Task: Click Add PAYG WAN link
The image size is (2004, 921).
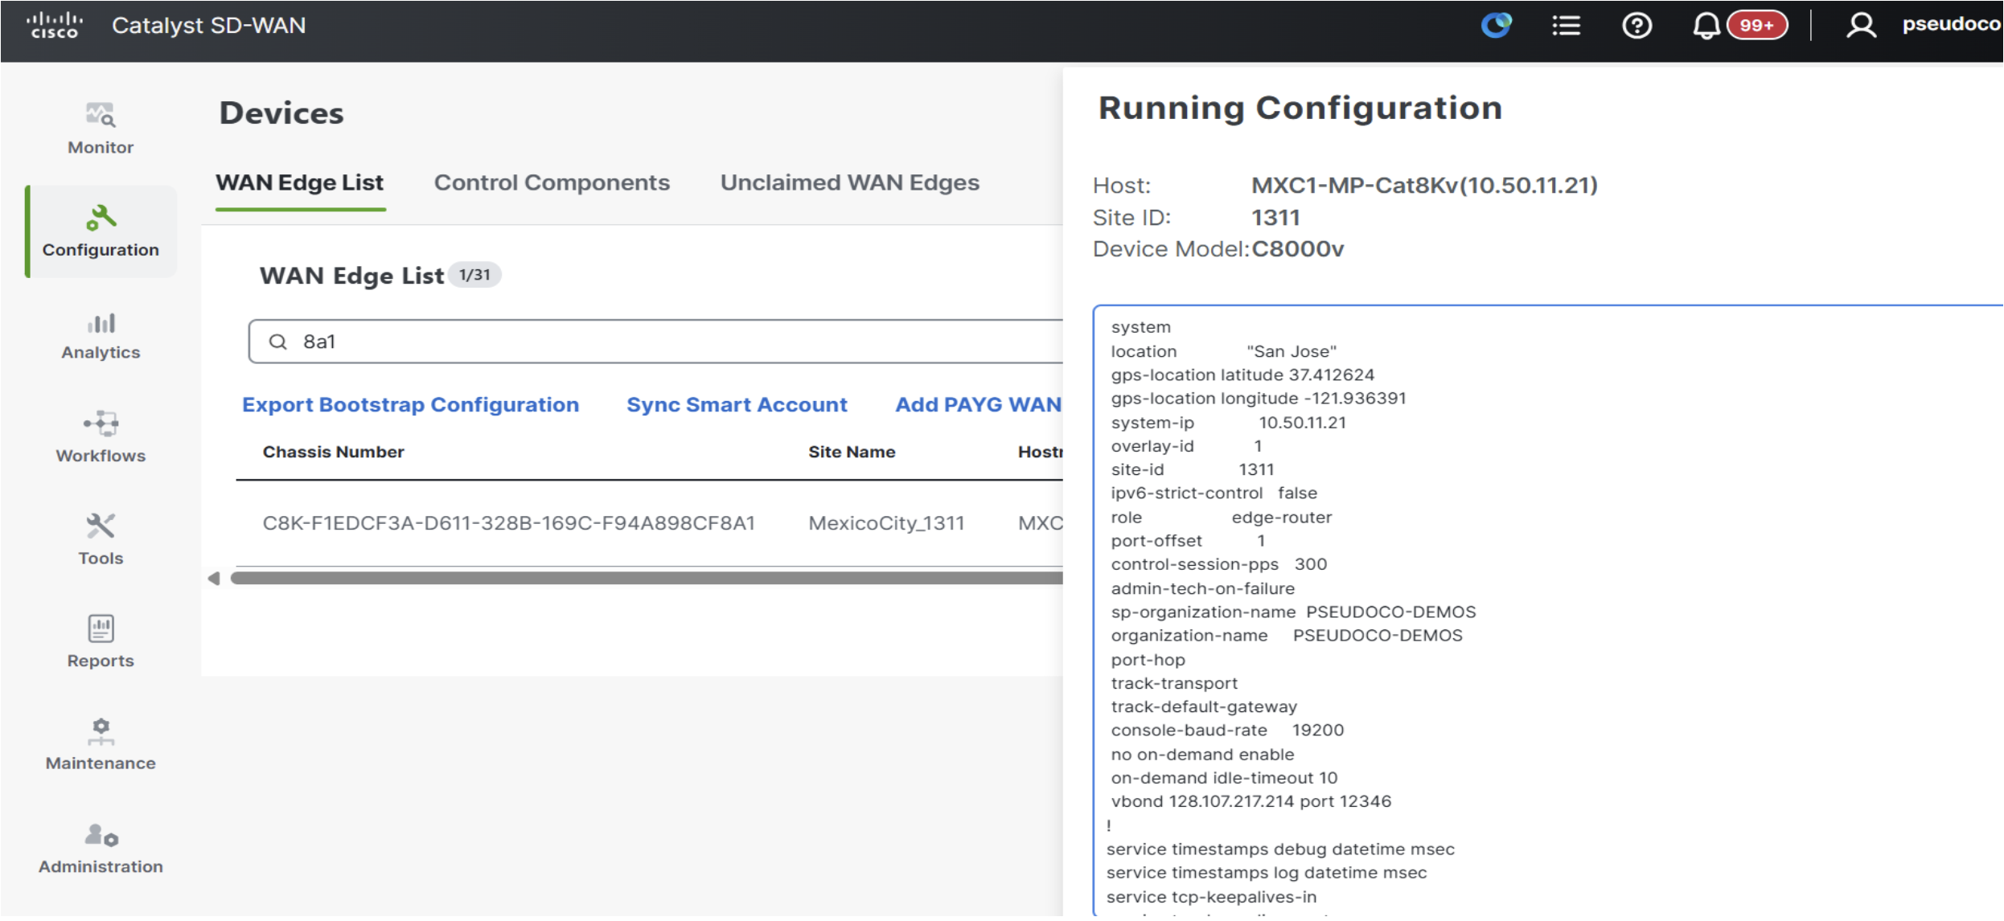Action: pyautogui.click(x=979, y=404)
